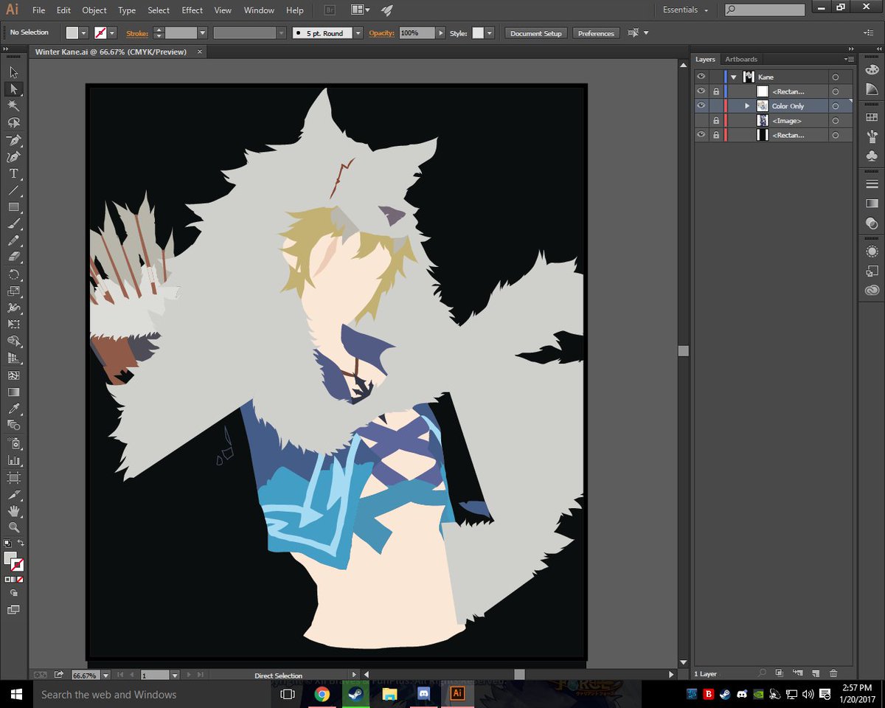885x708 pixels.
Task: Open the stroke color dropdown arrow
Action: tap(111, 33)
